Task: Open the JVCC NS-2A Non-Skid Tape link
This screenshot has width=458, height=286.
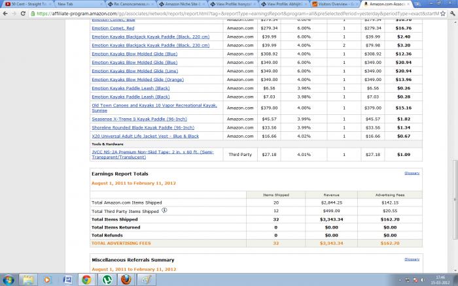Action: point(152,155)
